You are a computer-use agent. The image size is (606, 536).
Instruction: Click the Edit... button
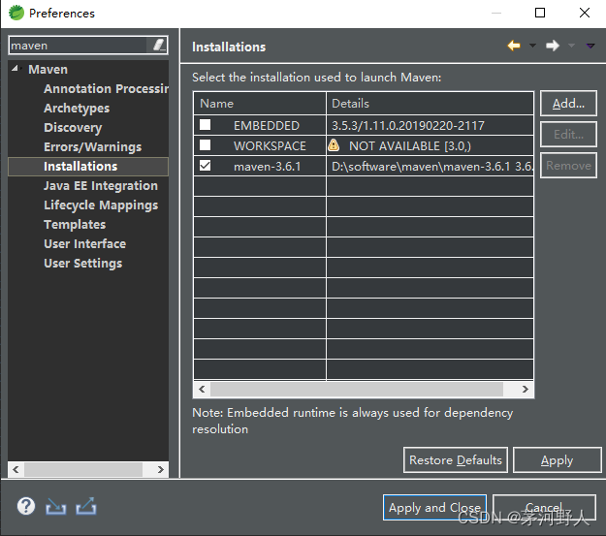point(568,135)
